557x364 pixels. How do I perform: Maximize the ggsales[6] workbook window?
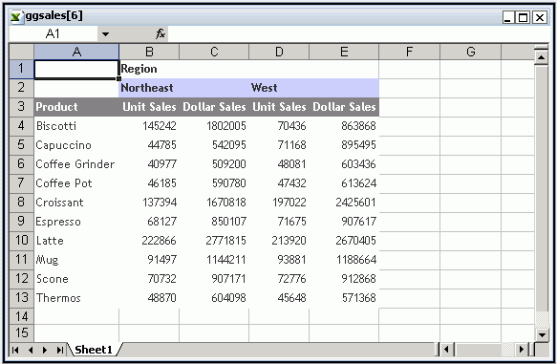(x=524, y=17)
